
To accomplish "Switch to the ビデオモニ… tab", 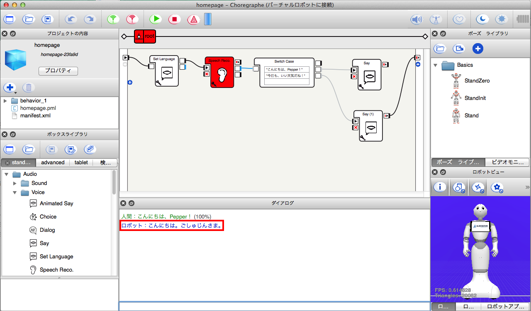I will click(507, 163).
